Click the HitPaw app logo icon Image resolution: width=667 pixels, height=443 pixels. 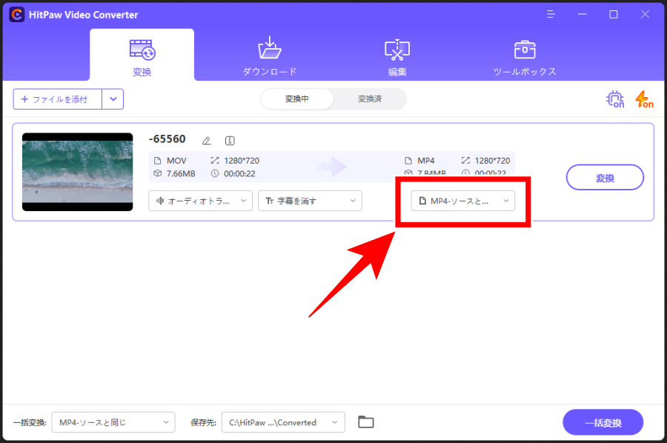[17, 15]
